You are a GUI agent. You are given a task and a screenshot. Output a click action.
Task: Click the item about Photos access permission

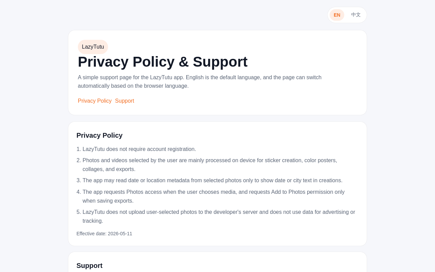(213, 197)
